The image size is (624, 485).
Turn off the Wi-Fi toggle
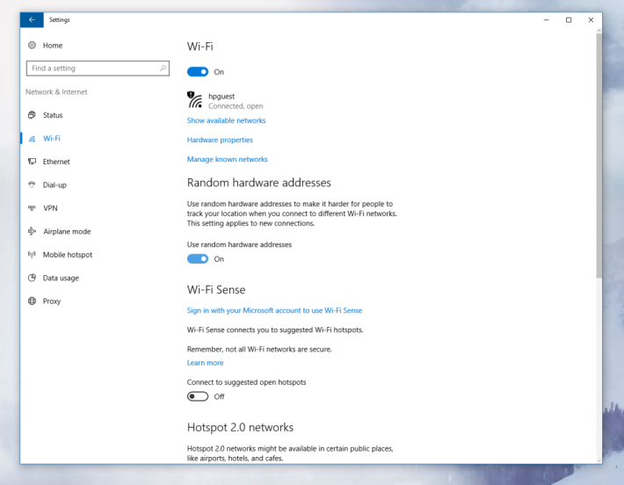[198, 72]
